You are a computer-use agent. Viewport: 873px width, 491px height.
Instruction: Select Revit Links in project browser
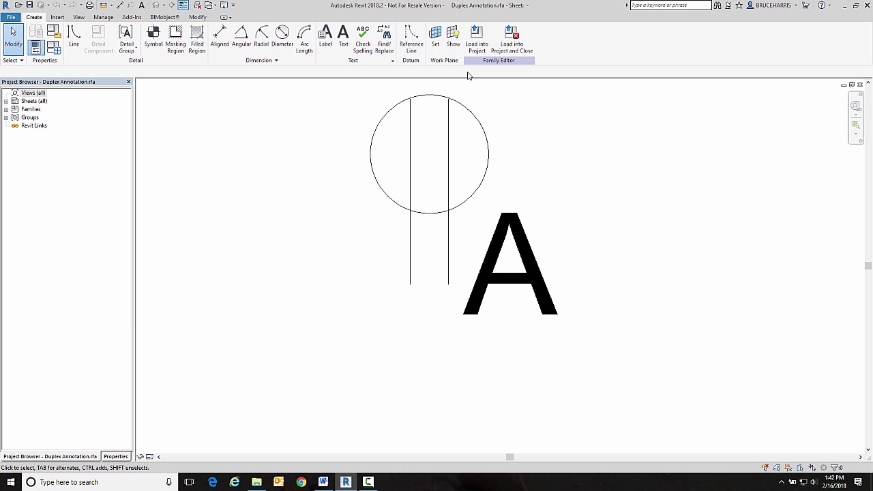(x=33, y=125)
